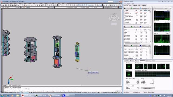Select the Pan tool icon in AutoCAD toolbar
The width and height of the screenshot is (173, 97).
tap(35, 5)
